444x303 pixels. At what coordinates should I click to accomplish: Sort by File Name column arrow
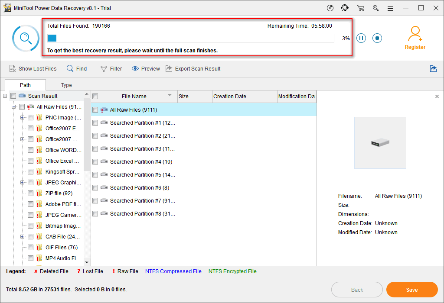point(170,95)
